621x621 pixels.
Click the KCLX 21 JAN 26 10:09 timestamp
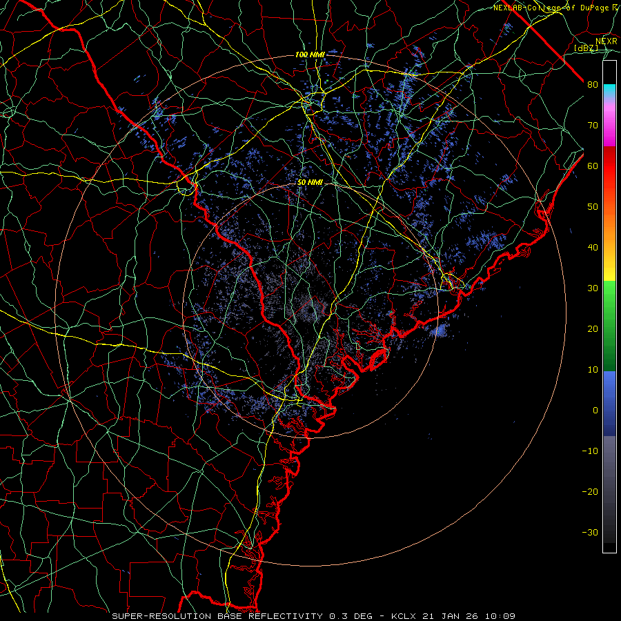tap(453, 616)
